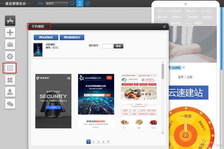Click the plus add-module sidebar icon
Screen dimensions: 224x149
coord(10,32)
